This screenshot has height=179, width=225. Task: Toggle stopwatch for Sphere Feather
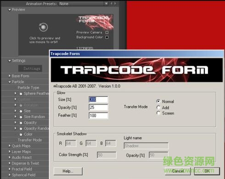(21, 94)
